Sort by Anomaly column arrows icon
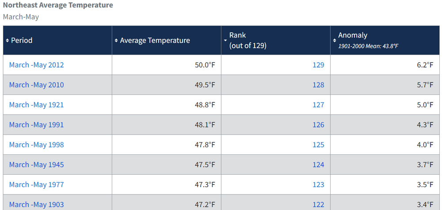The width and height of the screenshot is (442, 210). (x=335, y=41)
